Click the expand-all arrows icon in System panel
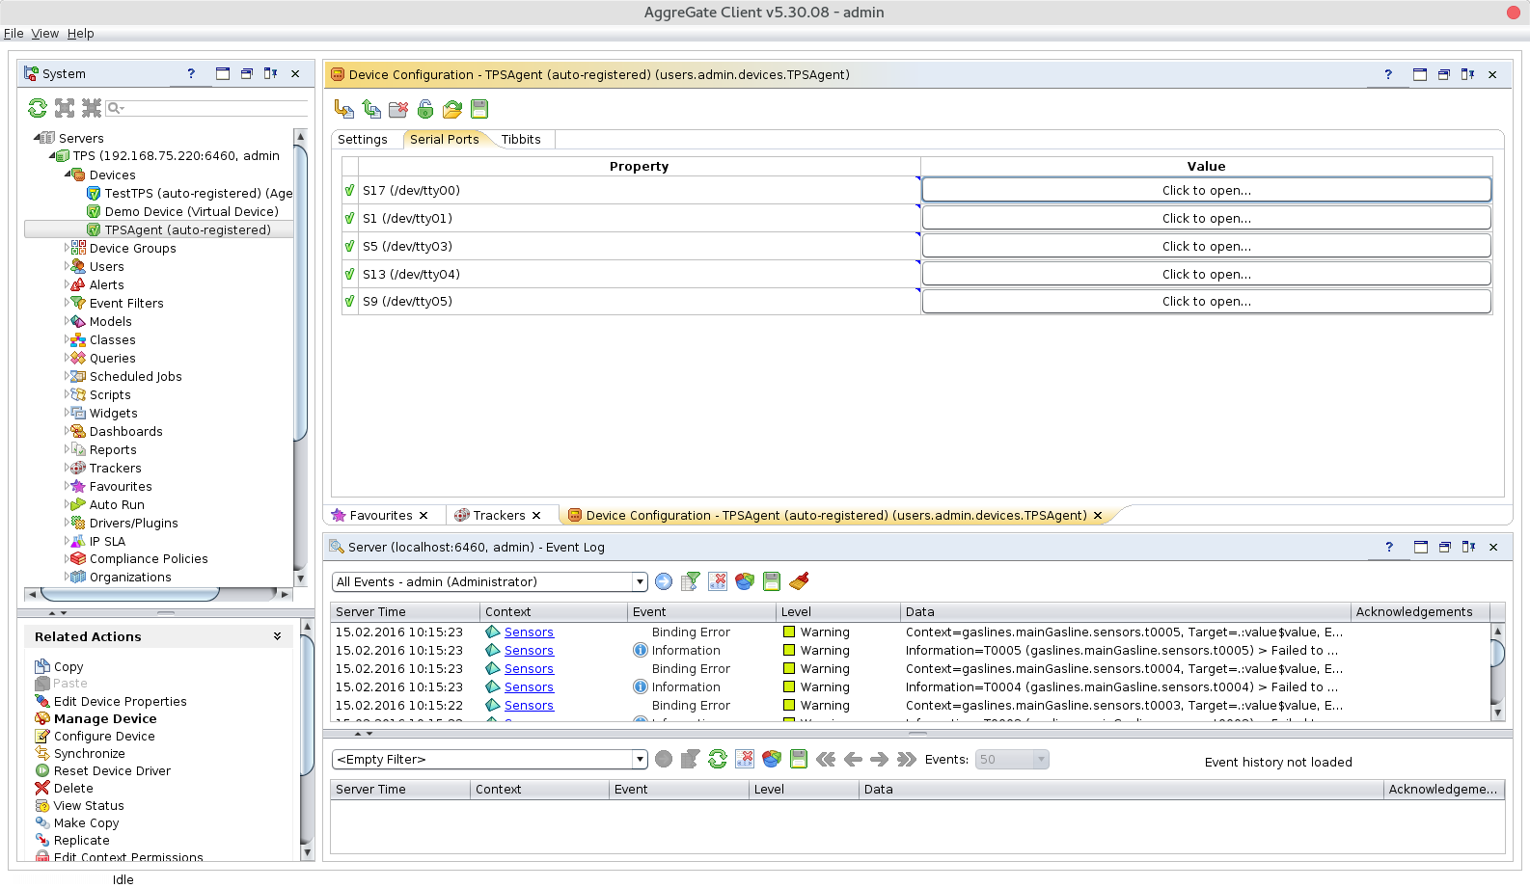This screenshot has height=888, width=1530. 65,108
